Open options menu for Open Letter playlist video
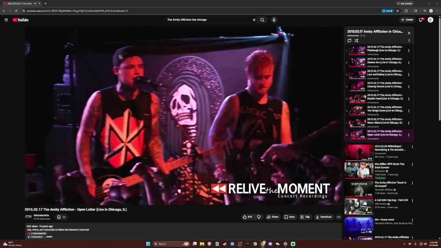 (x=409, y=135)
